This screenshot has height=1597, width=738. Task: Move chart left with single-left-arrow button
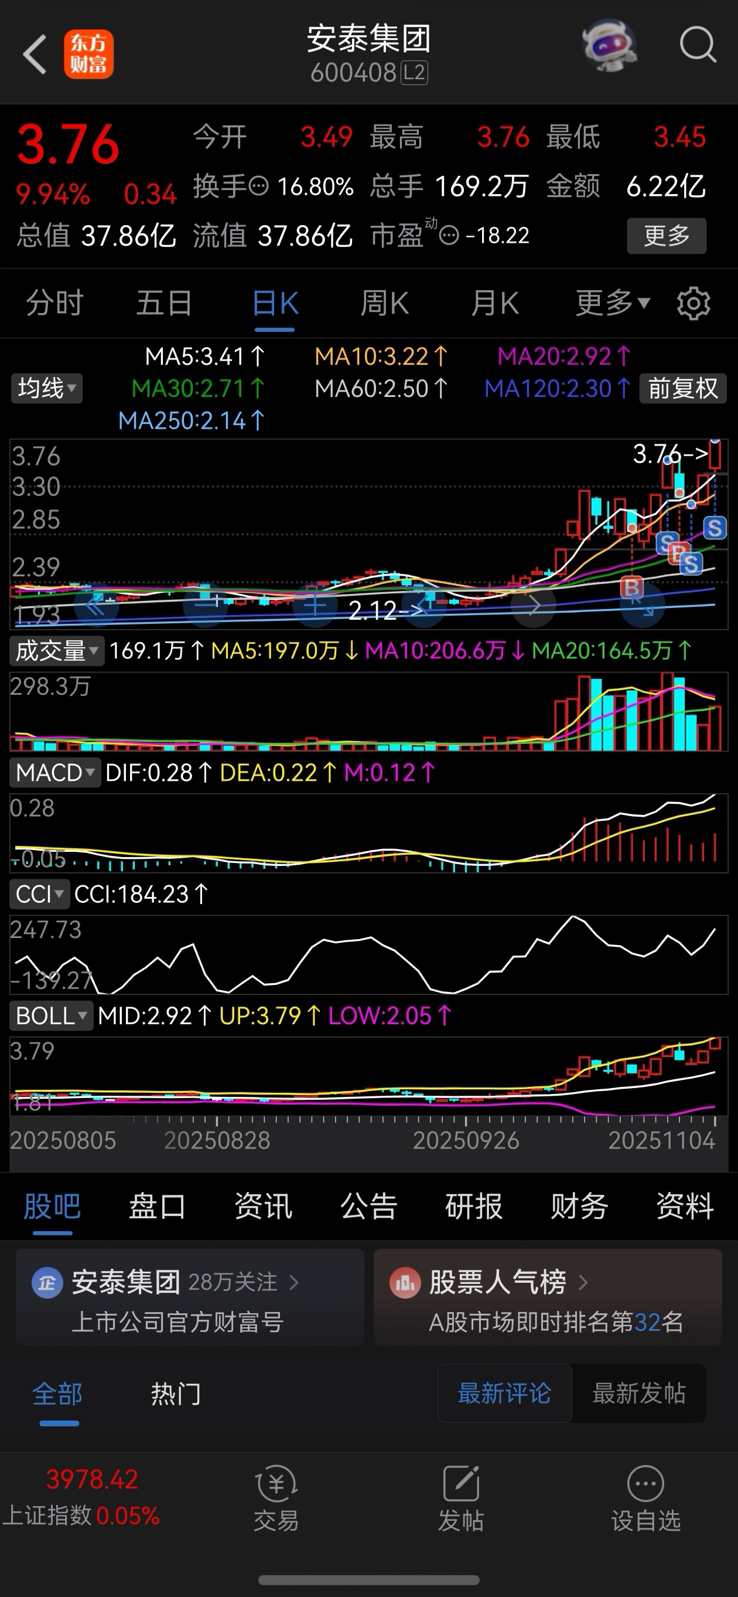point(424,604)
